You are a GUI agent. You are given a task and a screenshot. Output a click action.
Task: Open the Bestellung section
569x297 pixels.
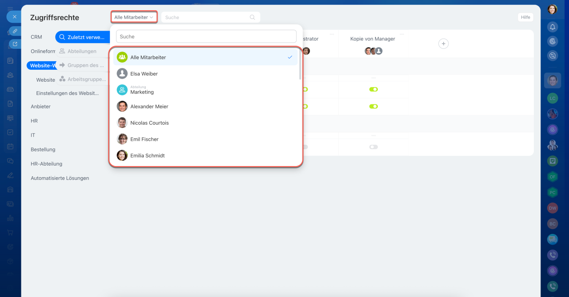tap(43, 150)
